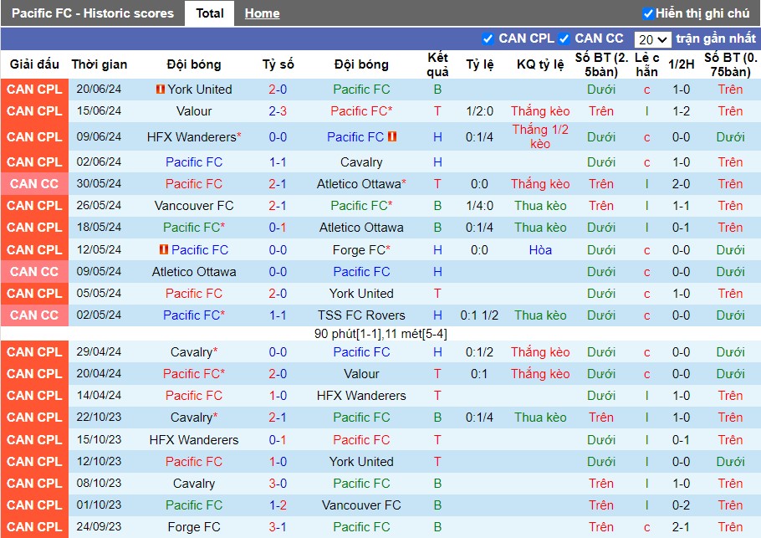Open the Home tab
761x538 pixels.
pos(262,13)
